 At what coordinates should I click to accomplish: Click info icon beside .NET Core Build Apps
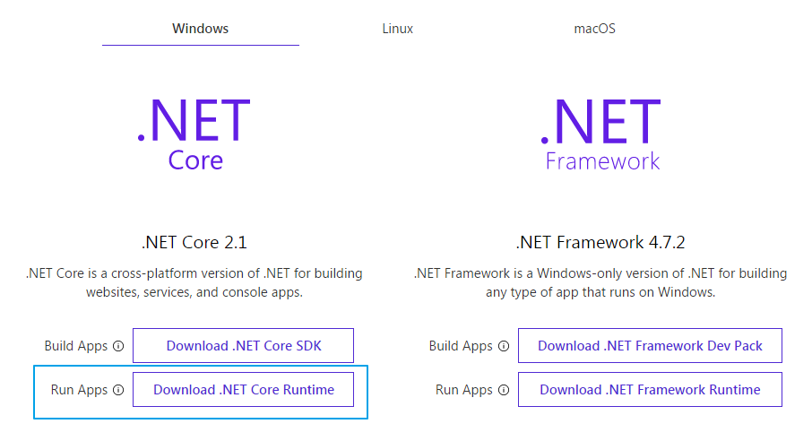118,346
